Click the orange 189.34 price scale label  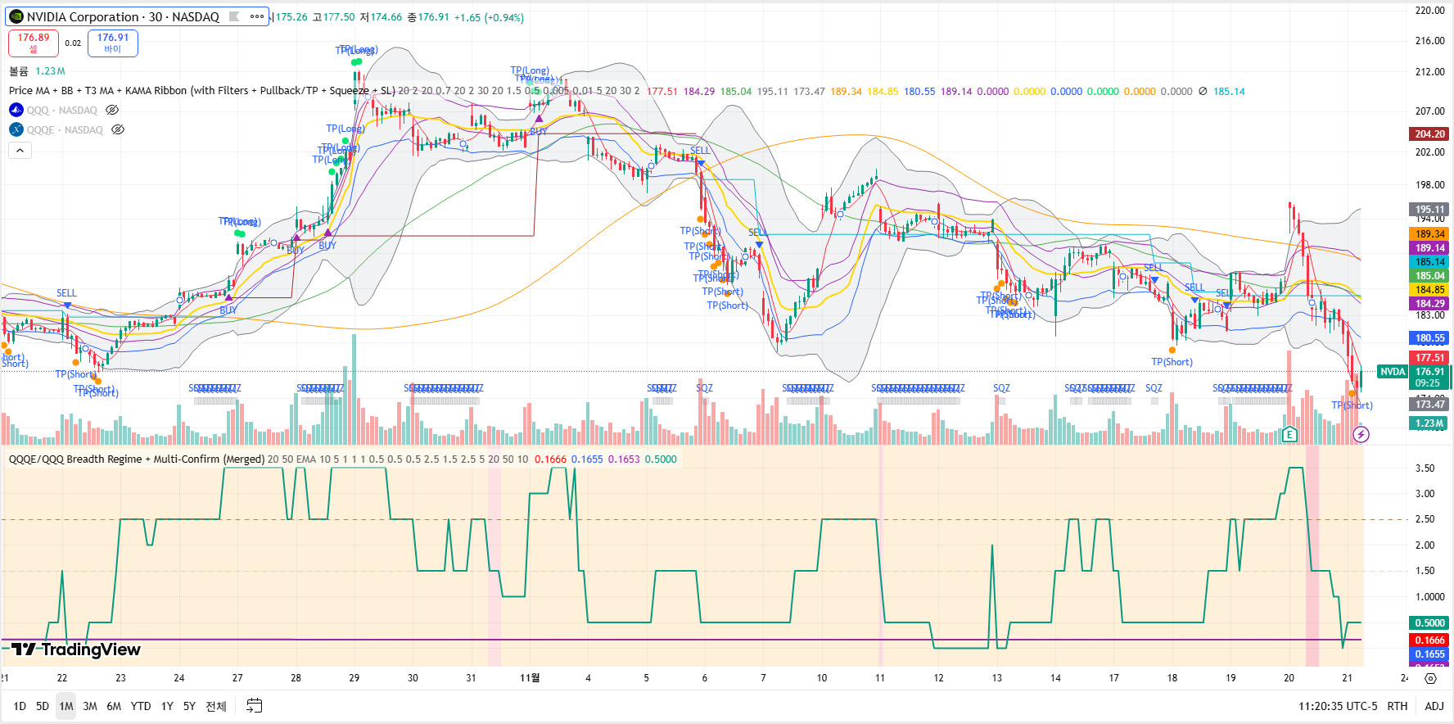point(1429,234)
